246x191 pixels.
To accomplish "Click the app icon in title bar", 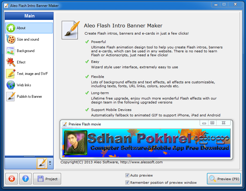I will [x=6, y=6].
